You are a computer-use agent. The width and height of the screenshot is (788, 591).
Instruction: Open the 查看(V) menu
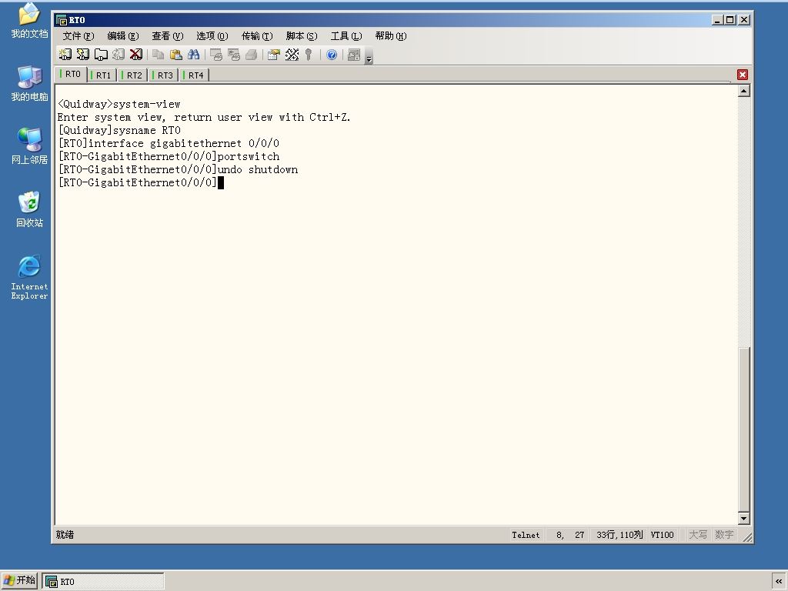tap(168, 36)
